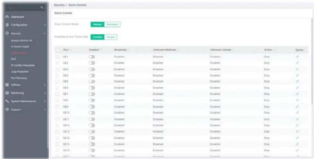
Task: Enable storm control on GE1
Action: [x=92, y=57]
